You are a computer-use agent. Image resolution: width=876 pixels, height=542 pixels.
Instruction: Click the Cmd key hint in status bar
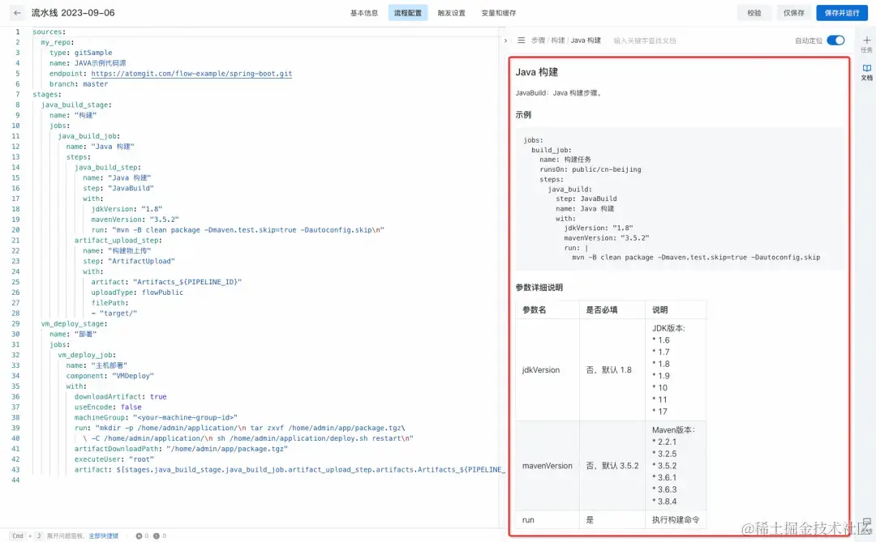pos(18,536)
